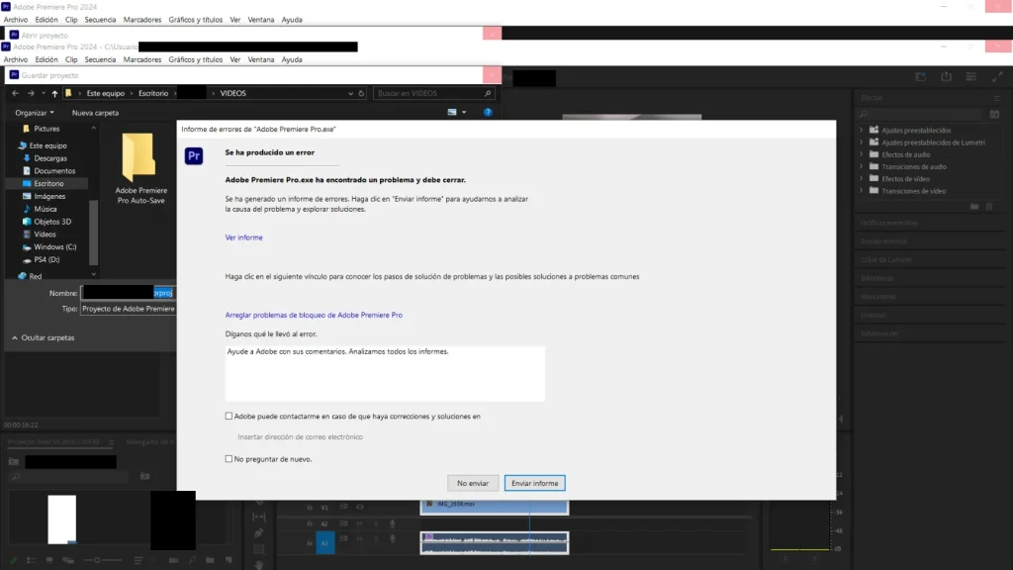Expand the Efectos de vídeo folder
Screen dimensions: 1013x570
point(862,179)
